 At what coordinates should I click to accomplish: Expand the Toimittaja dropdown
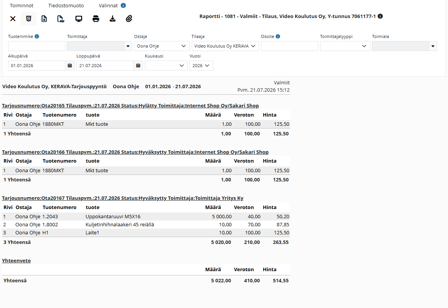coord(128,46)
